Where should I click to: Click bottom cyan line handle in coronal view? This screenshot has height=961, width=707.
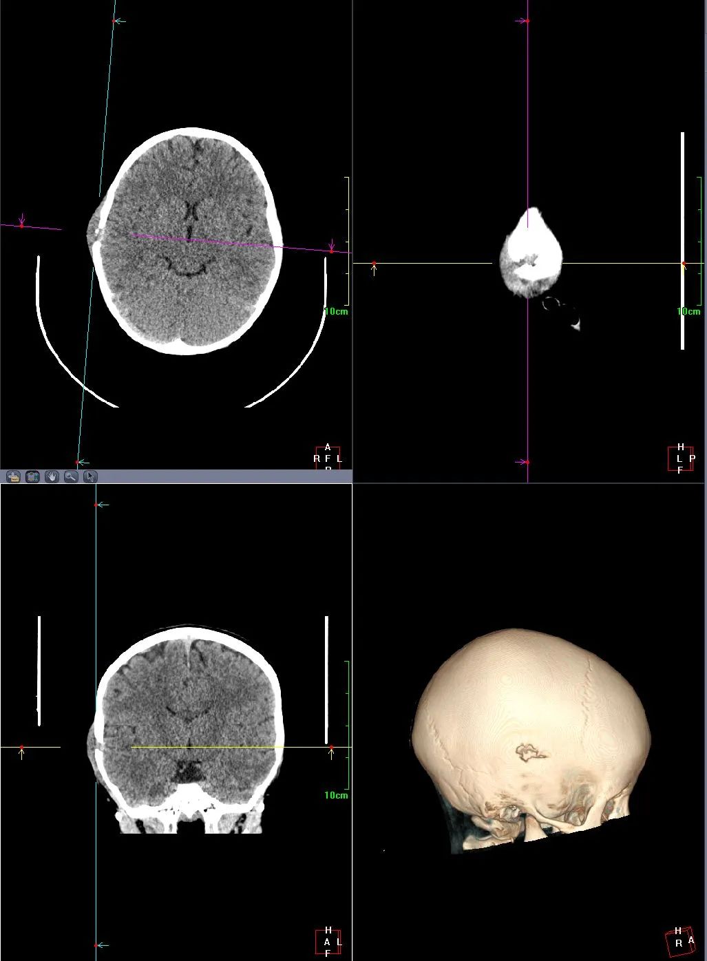click(x=96, y=945)
